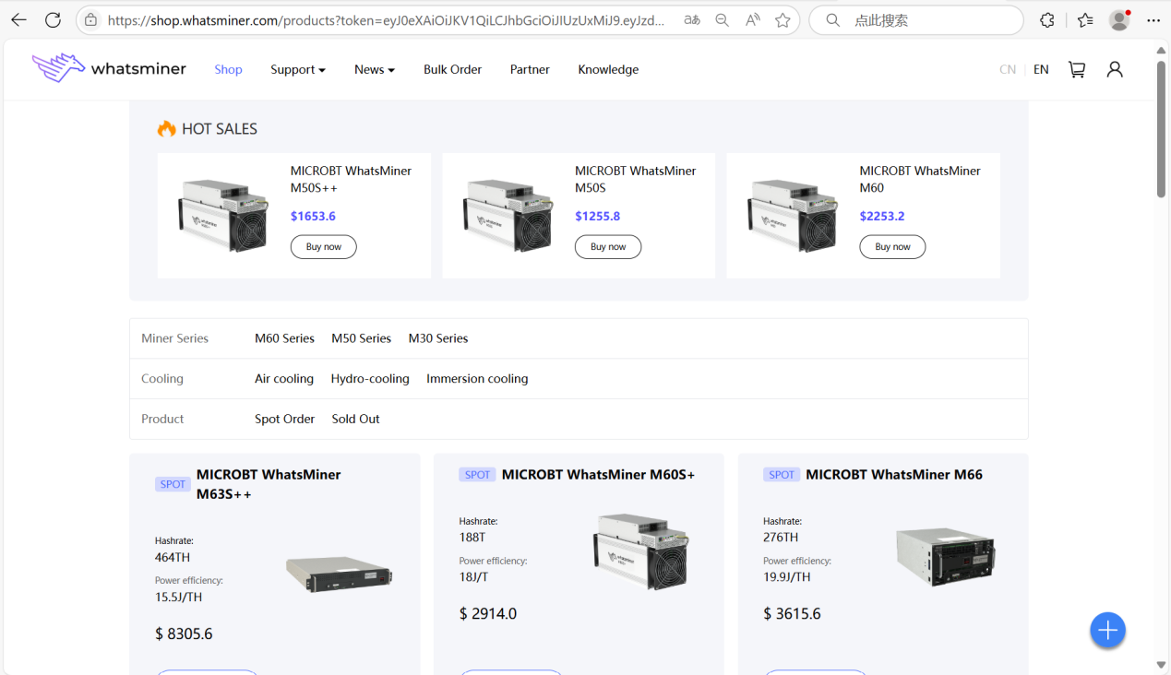Click the browser address bar URL
The height and width of the screenshot is (675, 1171).
pos(386,19)
